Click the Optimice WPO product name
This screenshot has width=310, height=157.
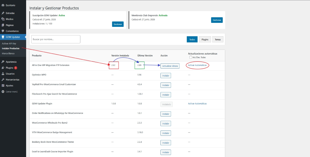(39, 75)
